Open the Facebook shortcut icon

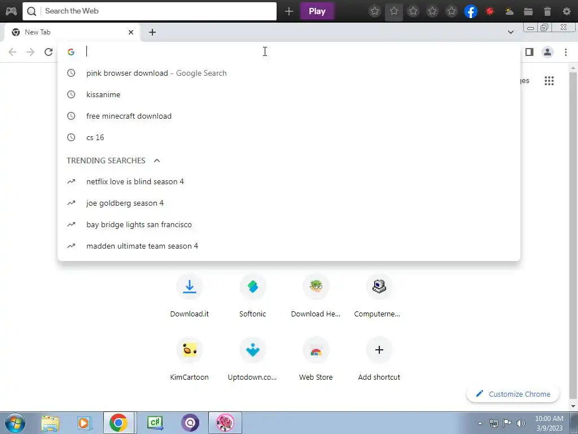coord(471,11)
